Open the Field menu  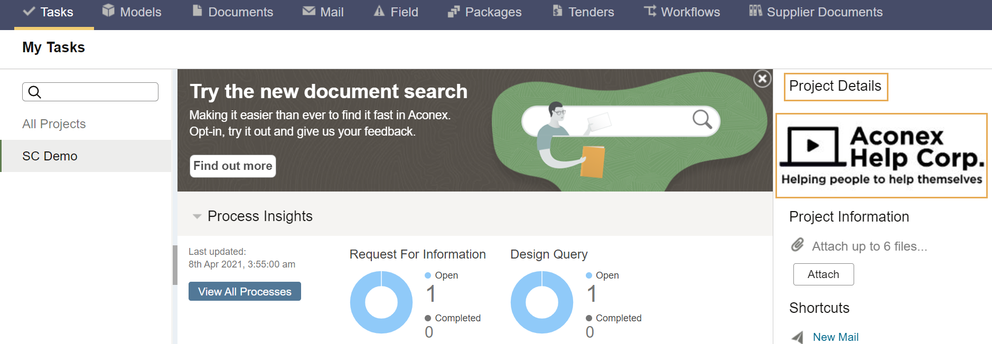coord(396,12)
